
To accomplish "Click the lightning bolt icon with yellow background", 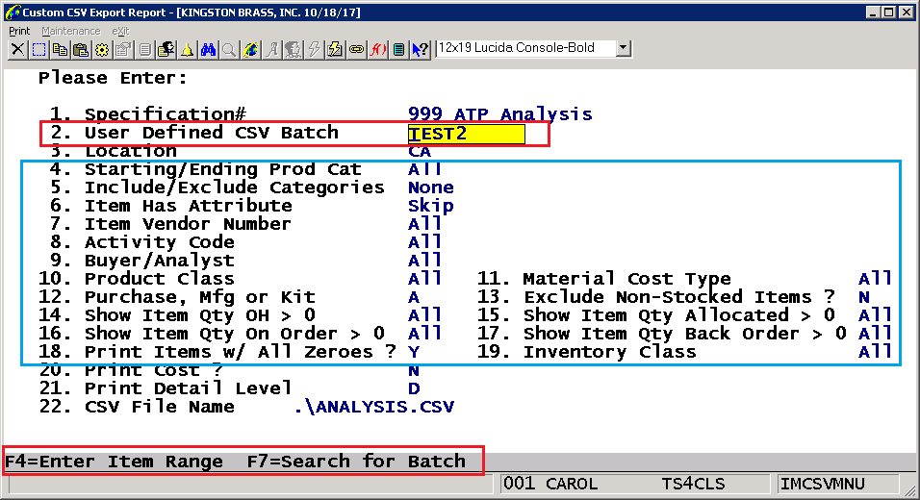I will pos(336,49).
